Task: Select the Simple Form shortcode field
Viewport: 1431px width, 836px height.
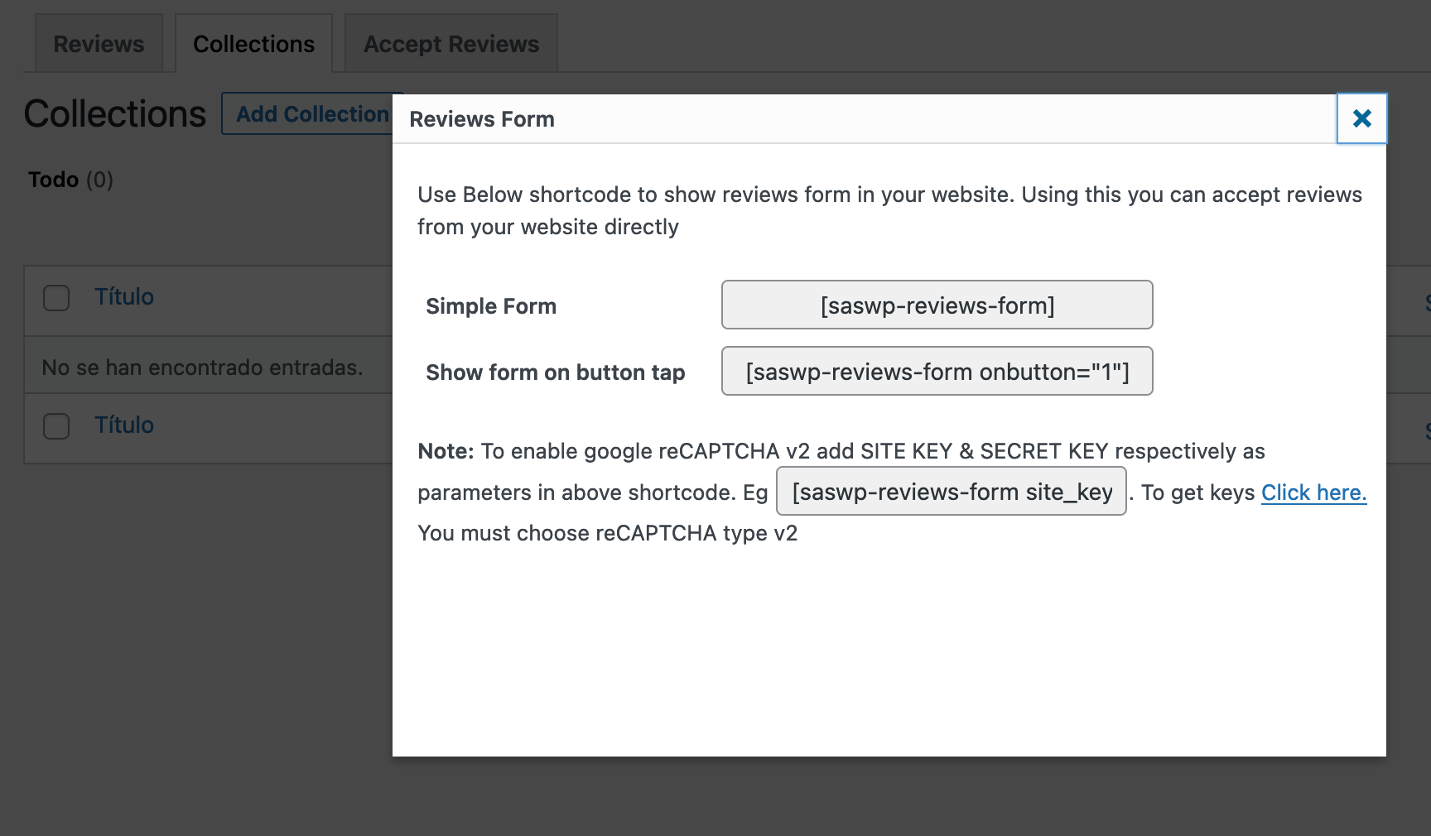Action: [937, 305]
